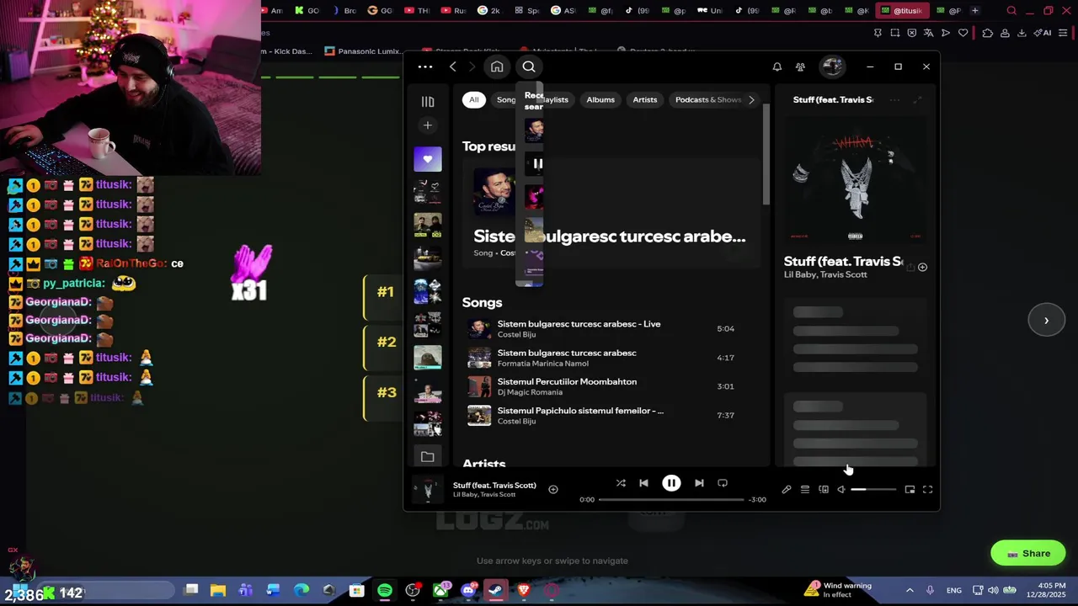Screen dimensions: 1078x606
Task: Show hidden system tray icons
Action: (x=910, y=591)
